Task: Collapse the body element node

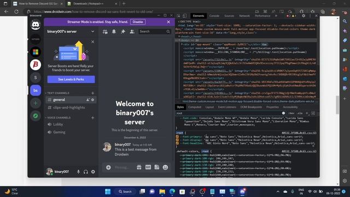Action: click(179, 40)
